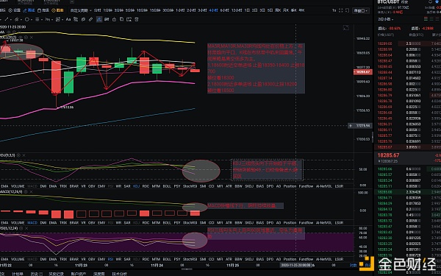Open the 买卖记录 trade records tab
Viewport: 441px width, 276px height.
pyautogui.click(x=57, y=274)
